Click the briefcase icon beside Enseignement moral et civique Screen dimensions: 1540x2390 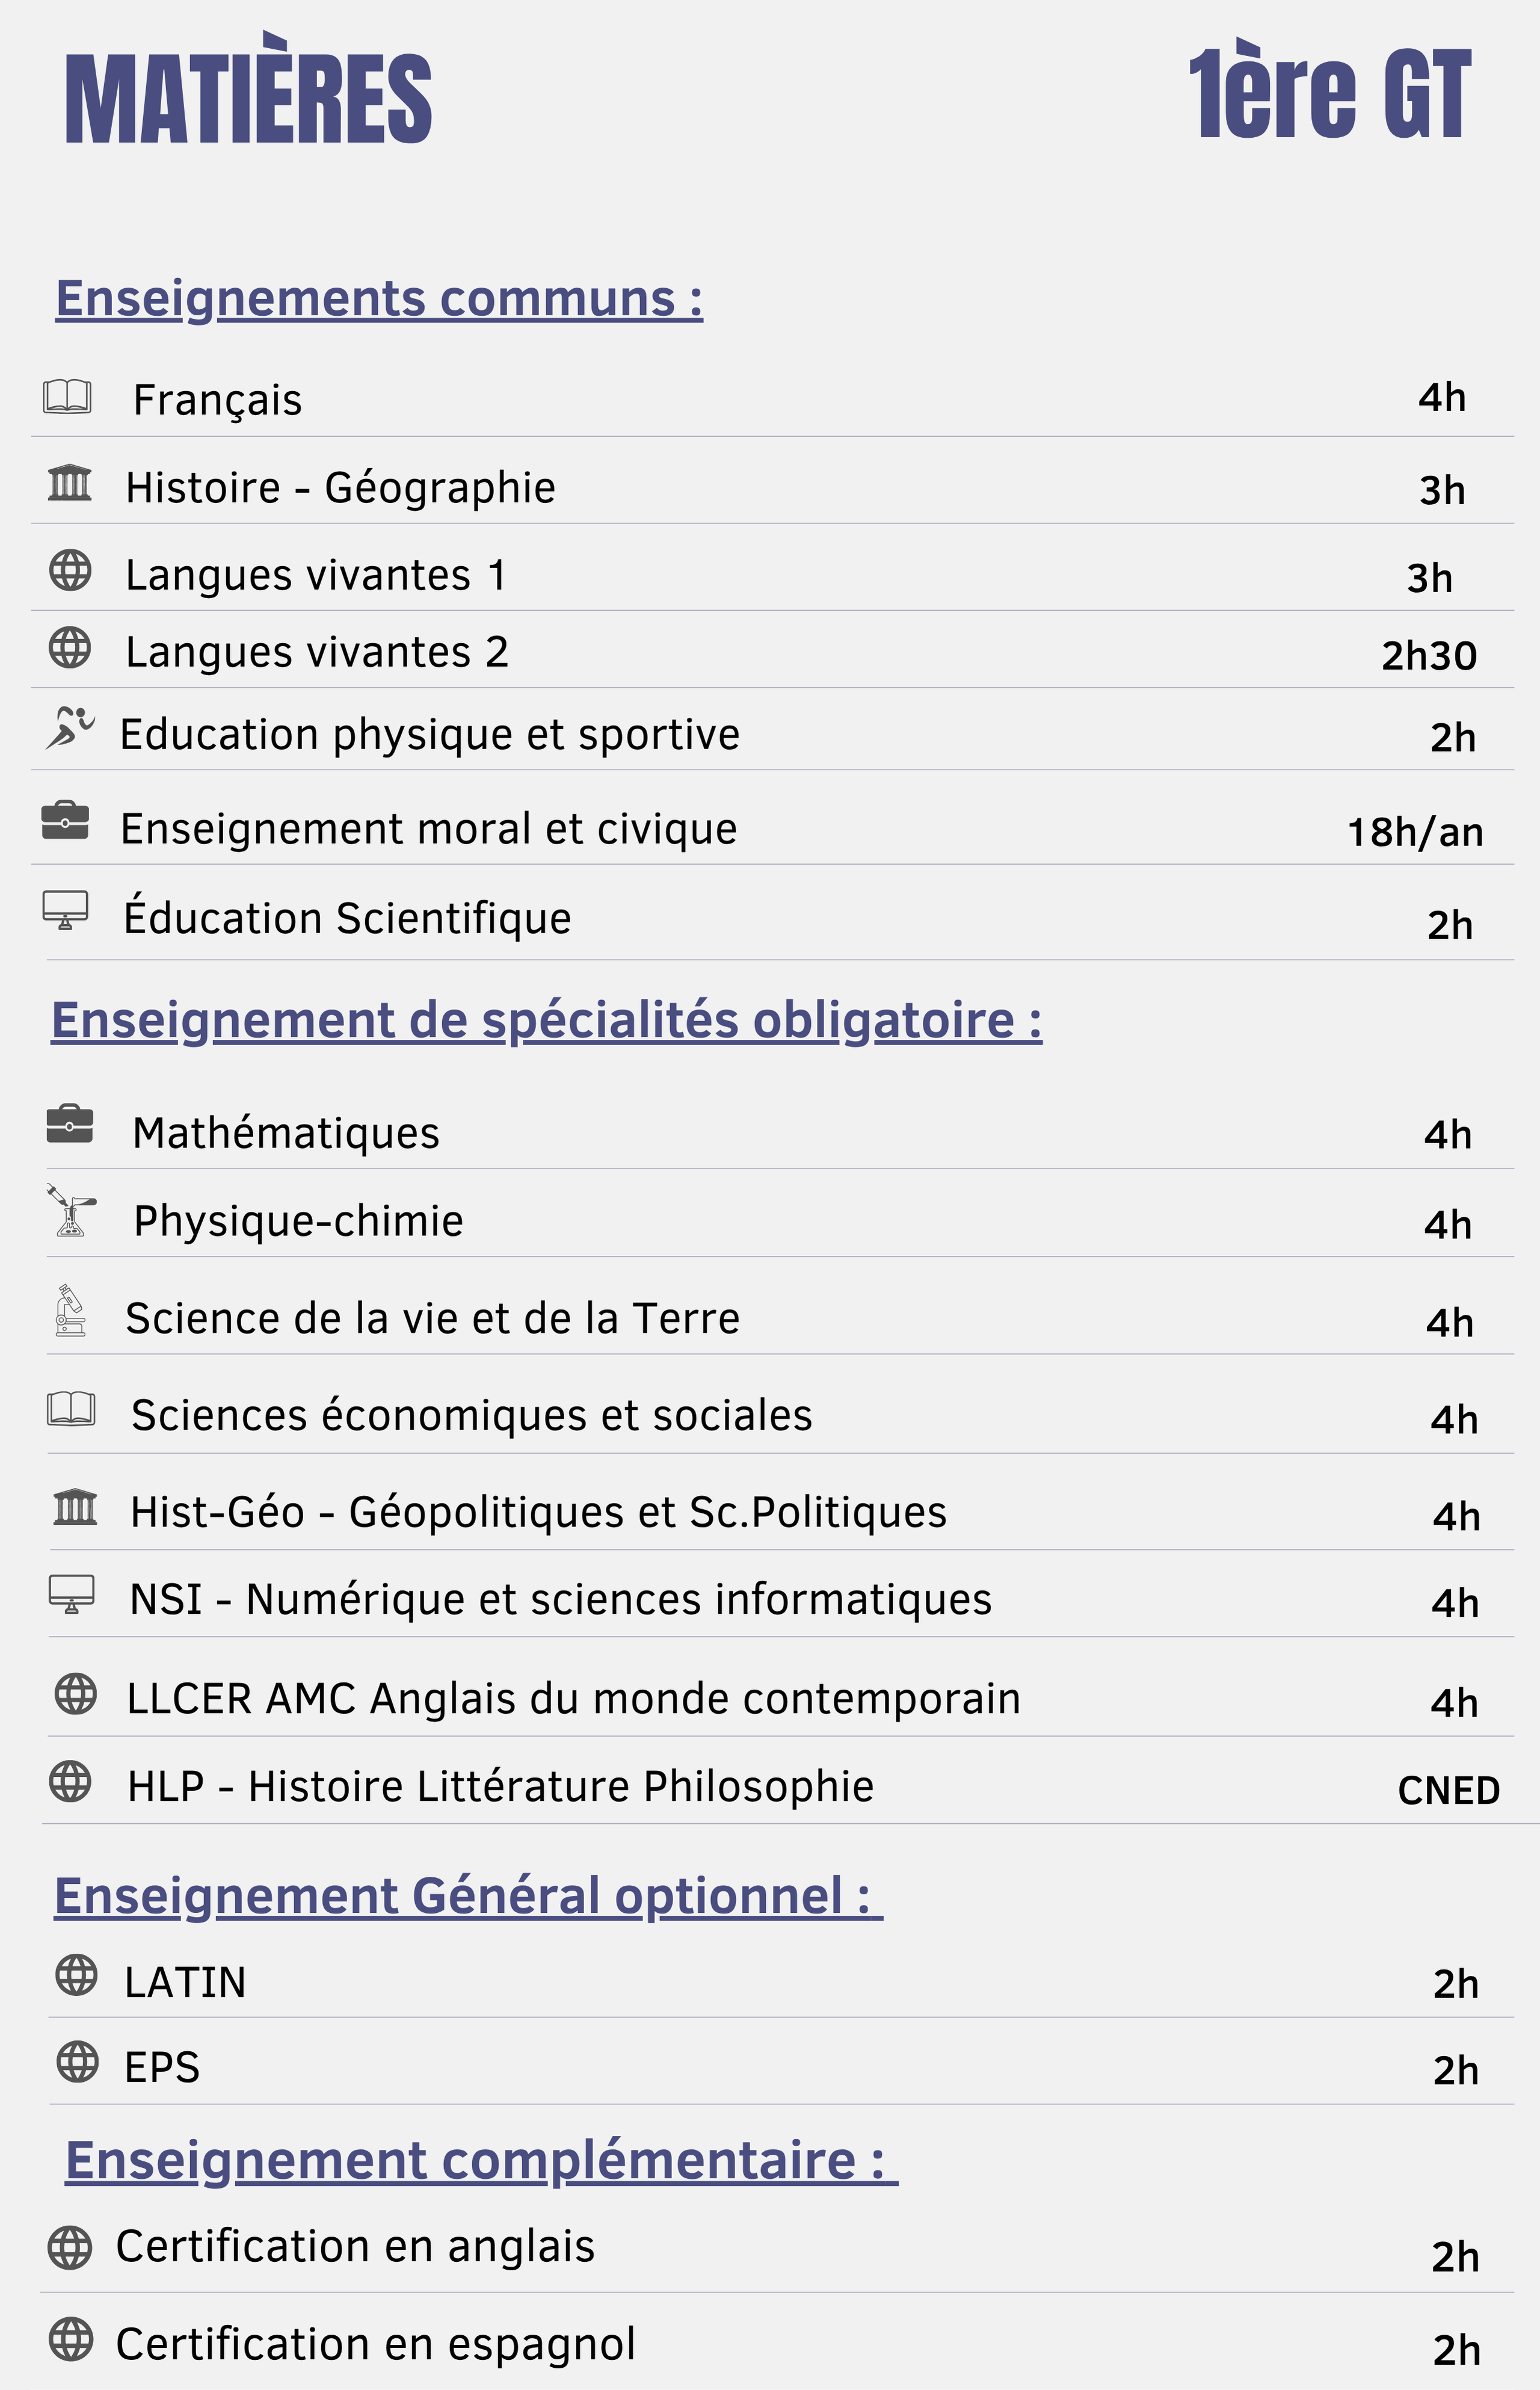(x=65, y=821)
